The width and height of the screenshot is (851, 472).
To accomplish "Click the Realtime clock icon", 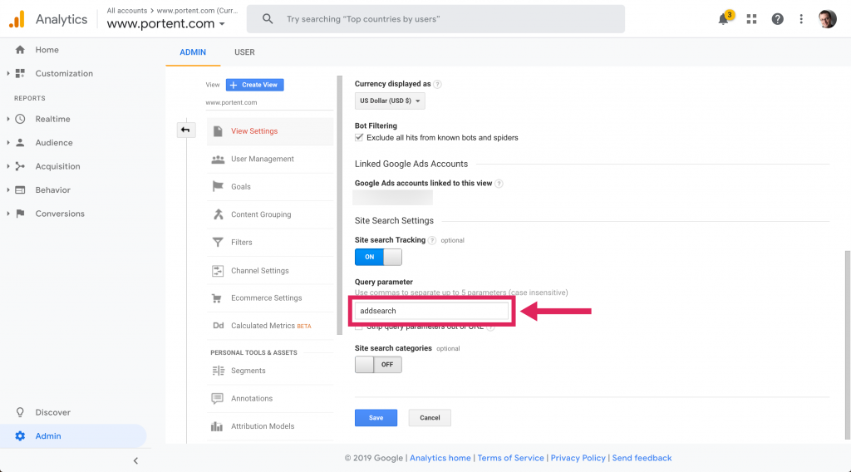I will 20,119.
